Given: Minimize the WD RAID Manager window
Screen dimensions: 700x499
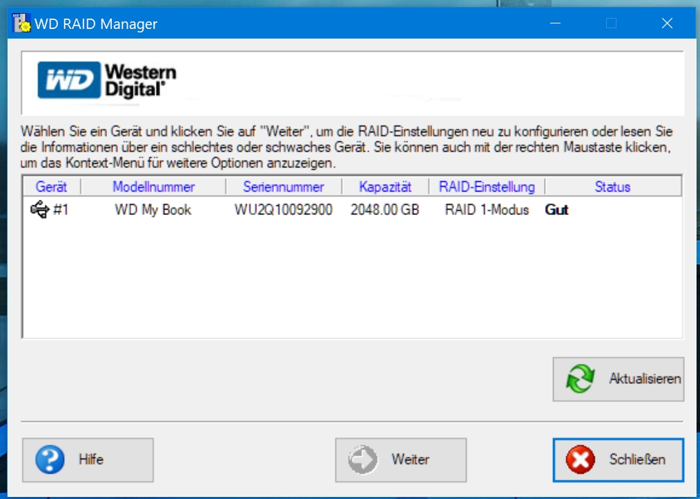Looking at the screenshot, I should (x=555, y=23).
